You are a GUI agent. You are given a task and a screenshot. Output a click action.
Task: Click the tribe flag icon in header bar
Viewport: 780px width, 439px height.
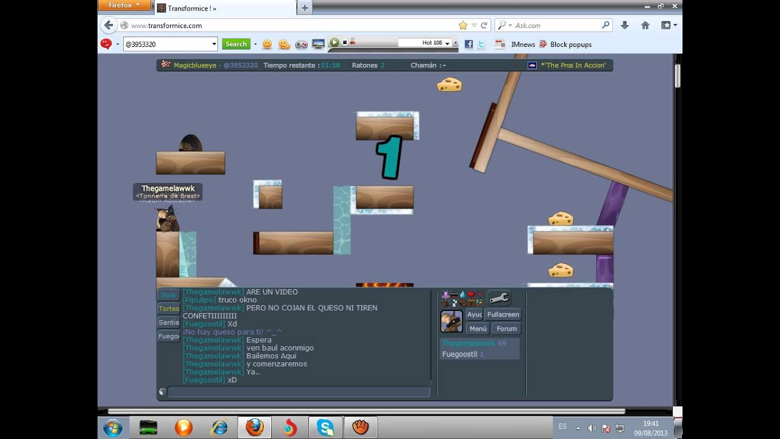pyautogui.click(x=532, y=65)
